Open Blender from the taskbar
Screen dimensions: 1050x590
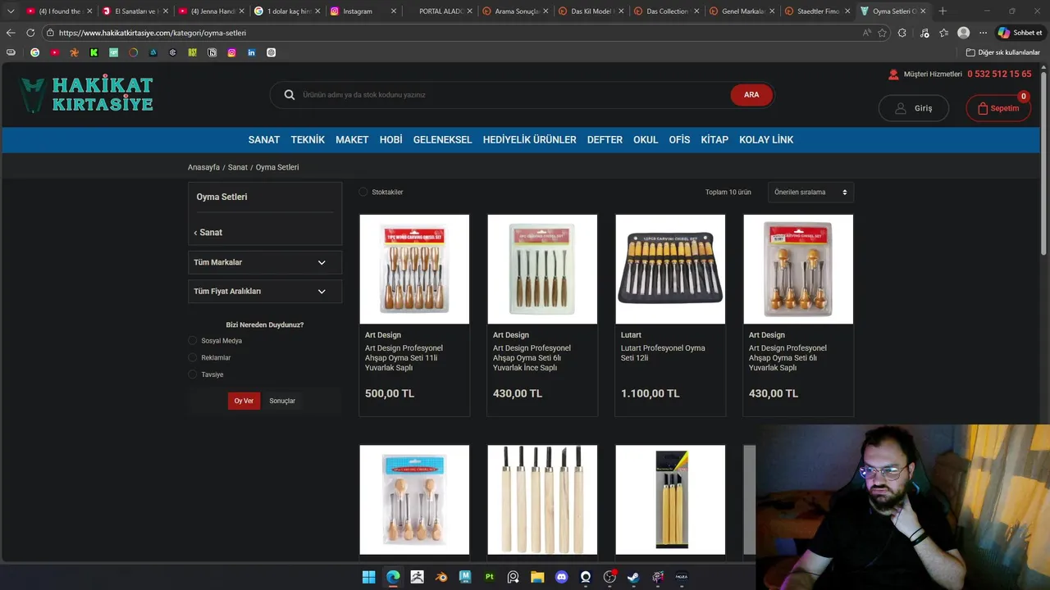[441, 577]
